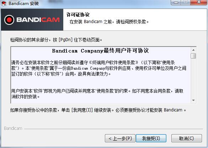The width and height of the screenshot is (208, 148).
Task: Click the first paragraph of the license text
Action: pos(99,68)
